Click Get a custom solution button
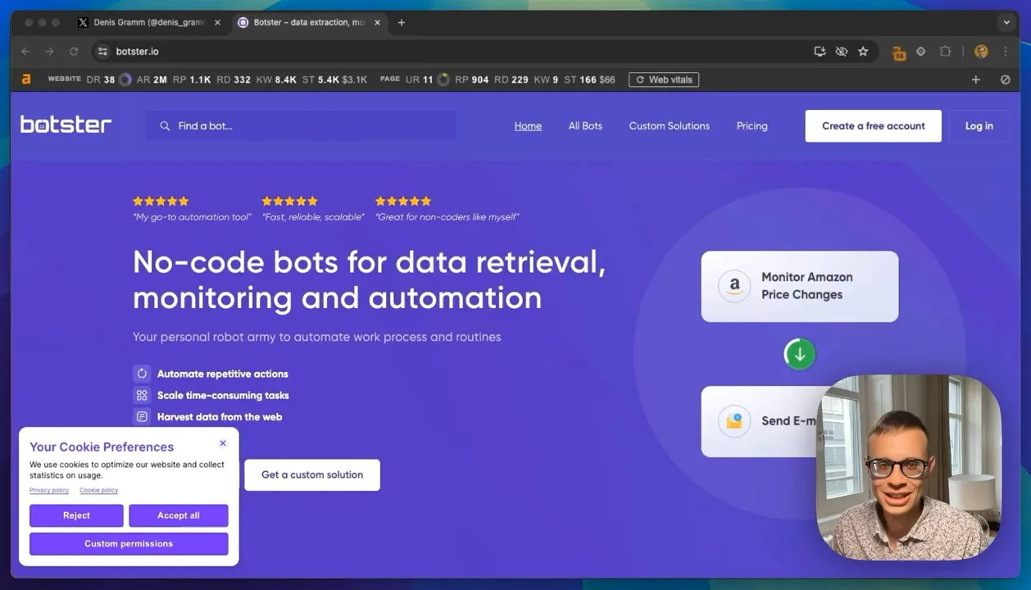 click(312, 475)
